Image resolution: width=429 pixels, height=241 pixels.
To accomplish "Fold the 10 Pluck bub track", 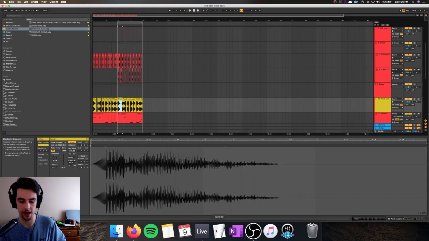I will pos(376,99).
